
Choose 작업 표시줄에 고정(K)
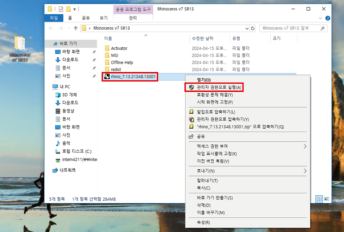coord(248,154)
